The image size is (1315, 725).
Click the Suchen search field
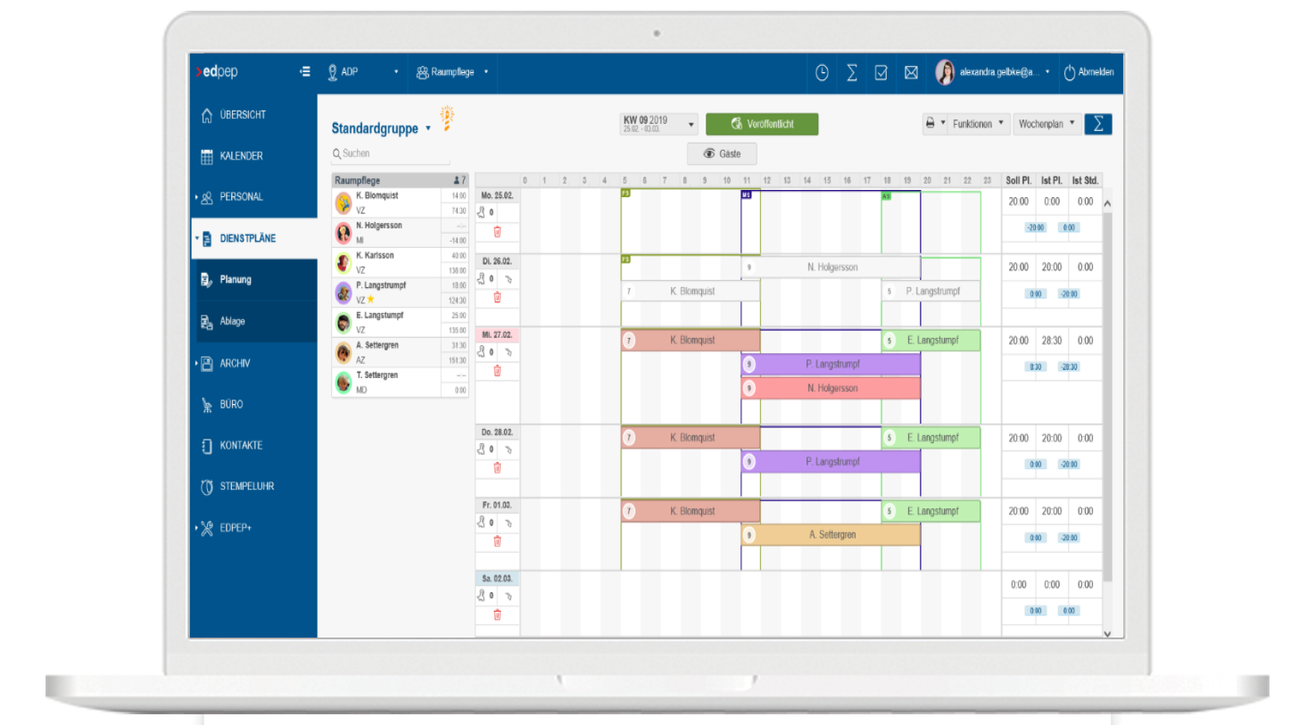pyautogui.click(x=393, y=154)
